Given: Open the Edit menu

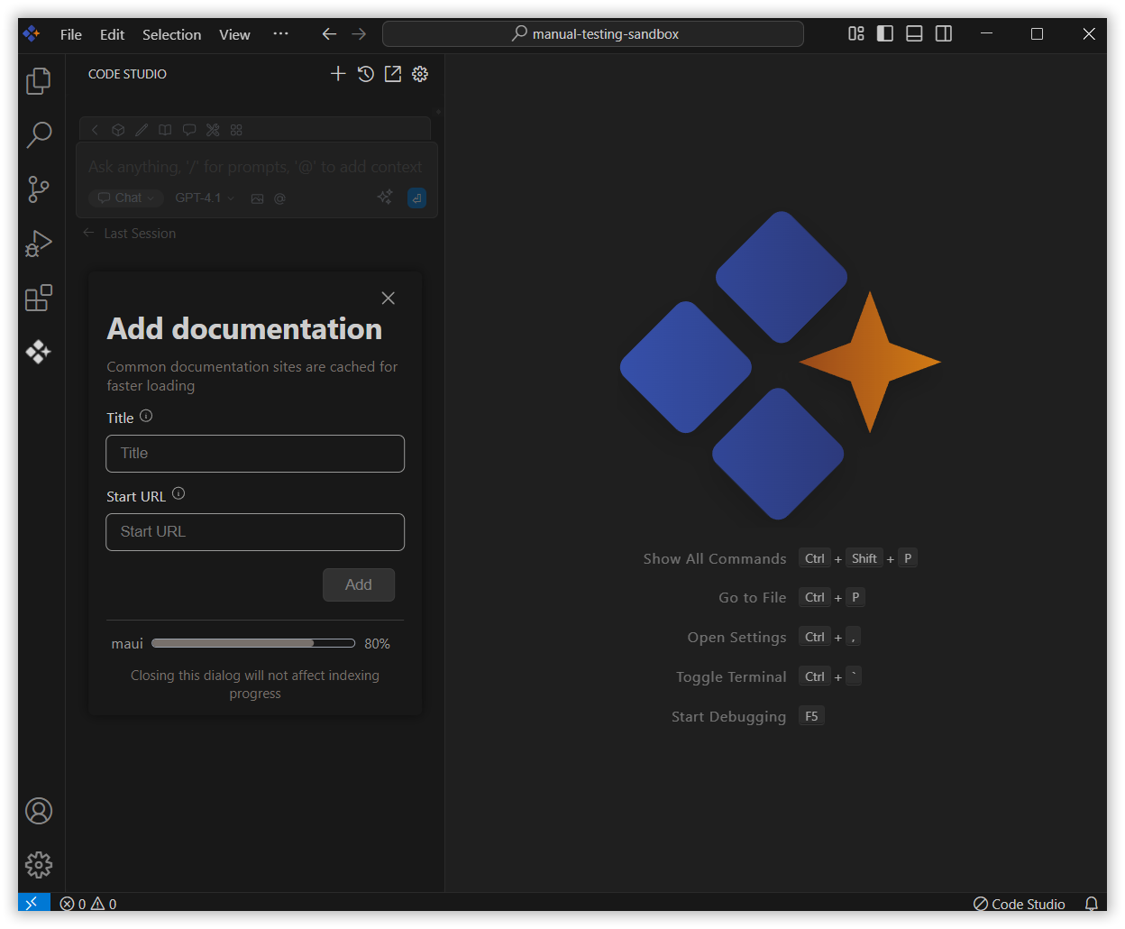Looking at the screenshot, I should [x=113, y=34].
